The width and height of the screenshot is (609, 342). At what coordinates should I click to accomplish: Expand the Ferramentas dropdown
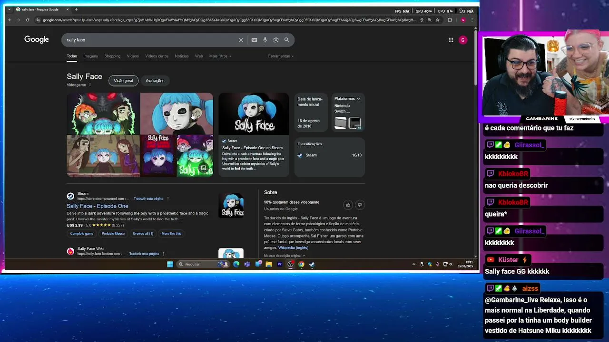click(281, 56)
